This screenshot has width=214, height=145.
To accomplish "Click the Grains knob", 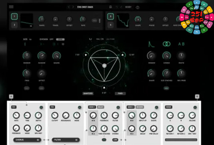I will pyautogui.click(x=57, y=56).
